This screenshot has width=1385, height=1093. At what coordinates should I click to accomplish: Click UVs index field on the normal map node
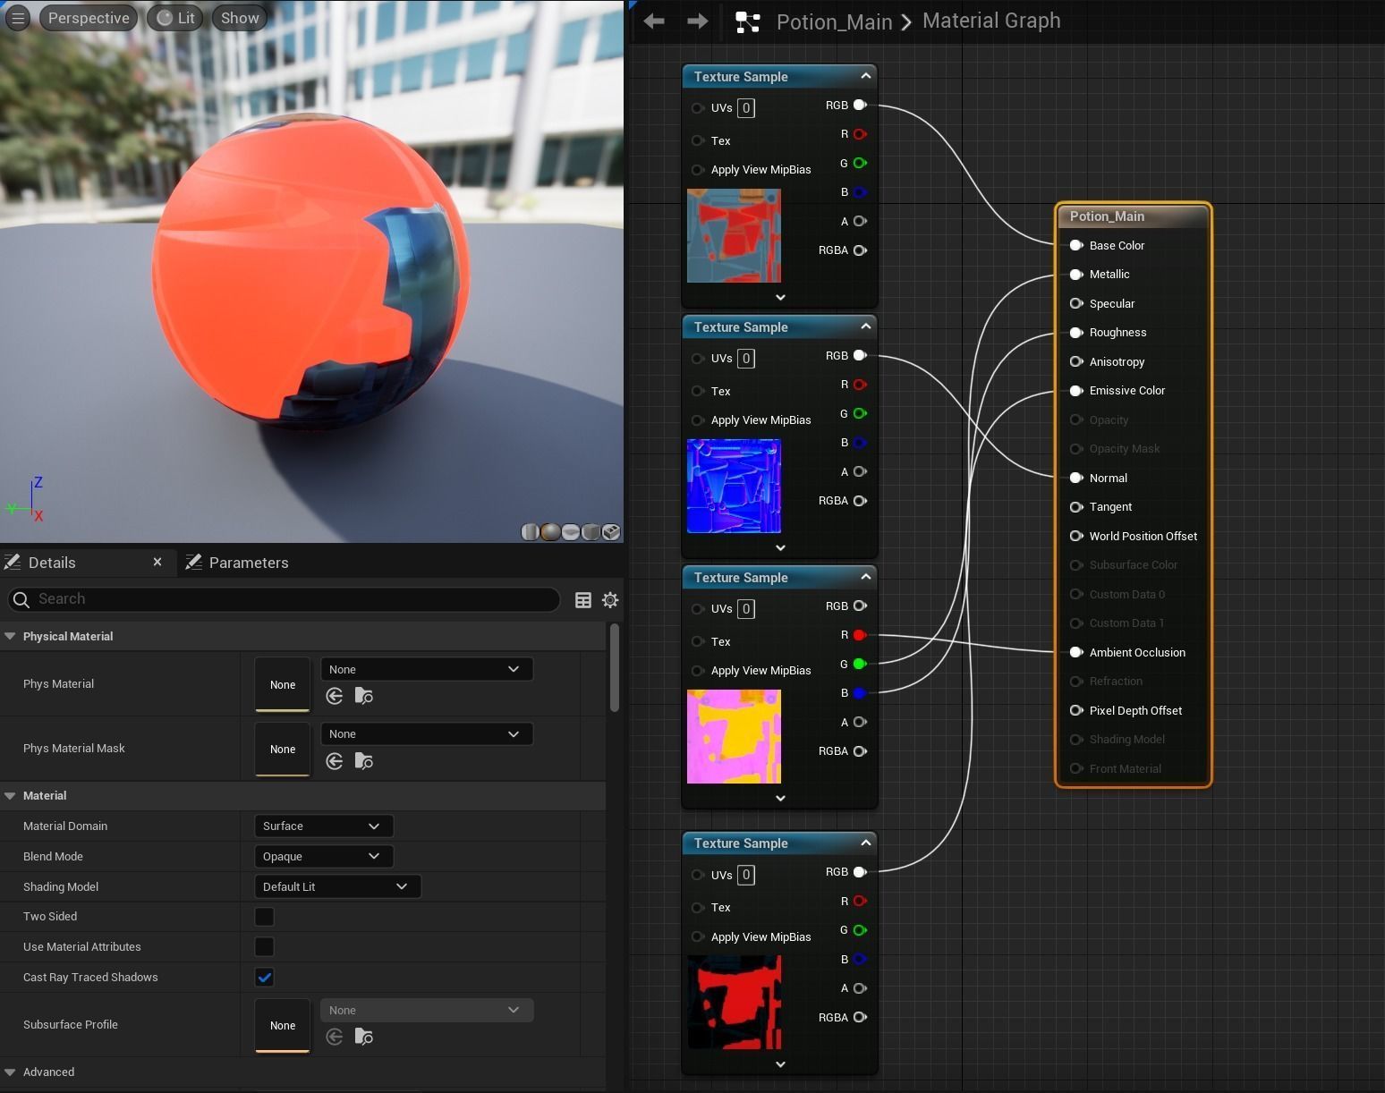pos(746,359)
